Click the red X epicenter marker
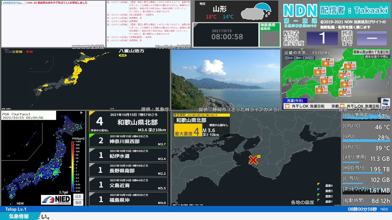This screenshot has width=392, height=220. (253, 160)
